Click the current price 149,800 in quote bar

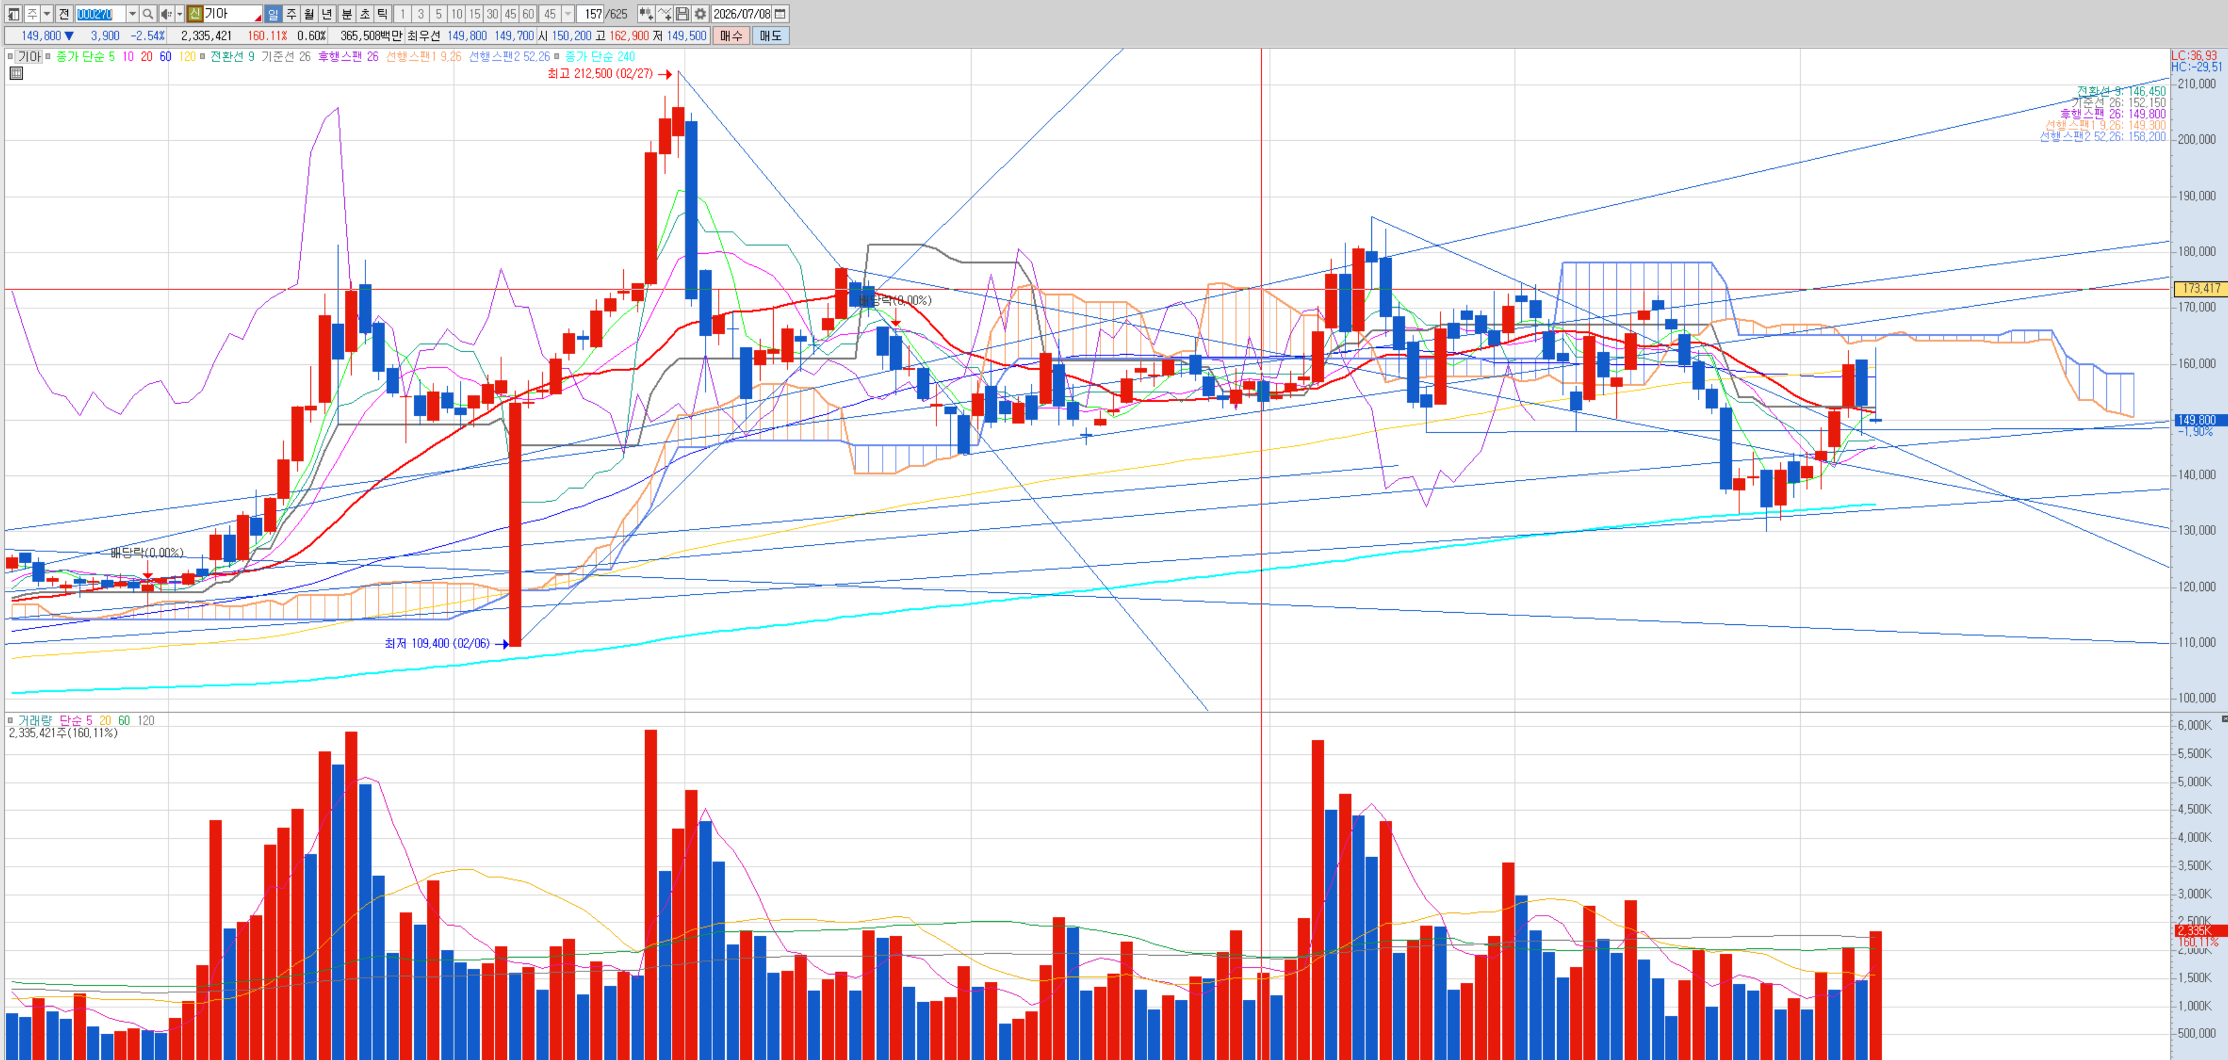pos(41,35)
